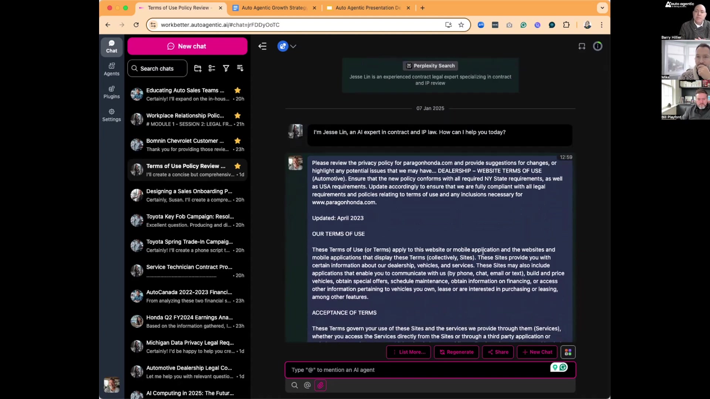
Task: Open the Plugins section in sidebar
Action: (x=111, y=92)
